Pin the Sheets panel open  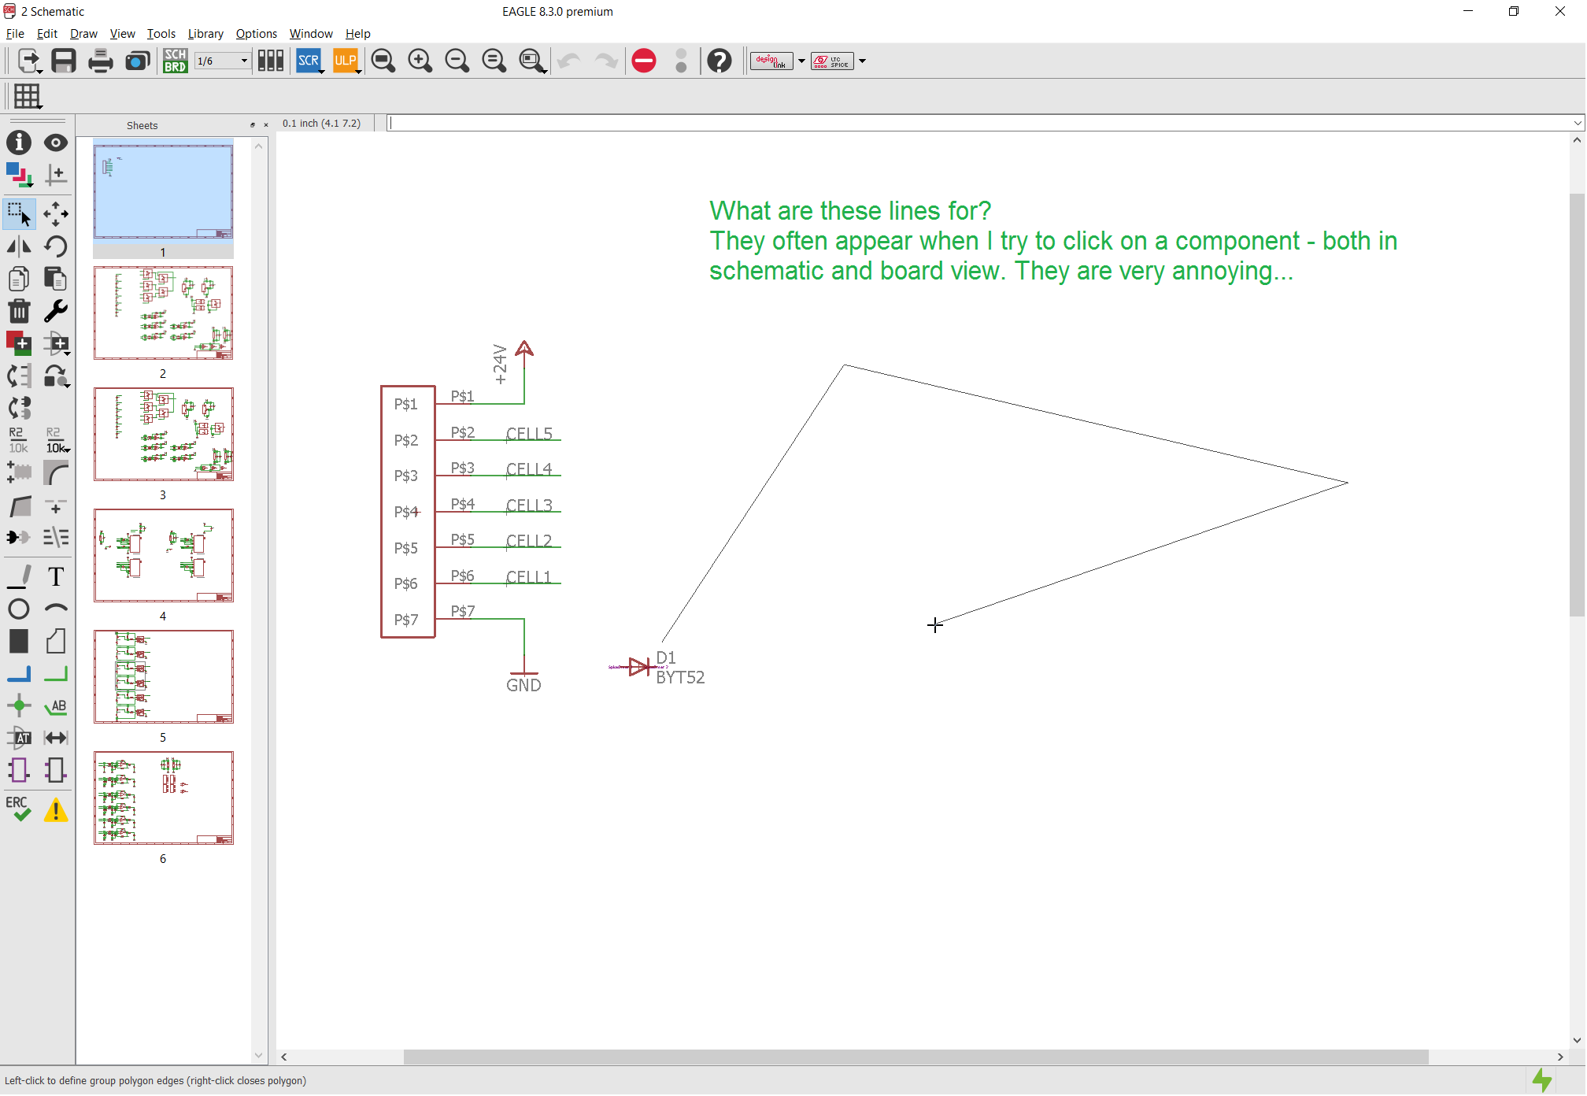(253, 124)
